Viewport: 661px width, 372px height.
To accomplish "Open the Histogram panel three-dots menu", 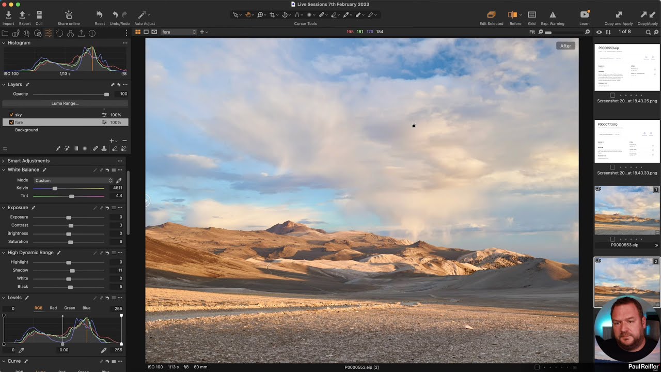I will click(x=124, y=43).
